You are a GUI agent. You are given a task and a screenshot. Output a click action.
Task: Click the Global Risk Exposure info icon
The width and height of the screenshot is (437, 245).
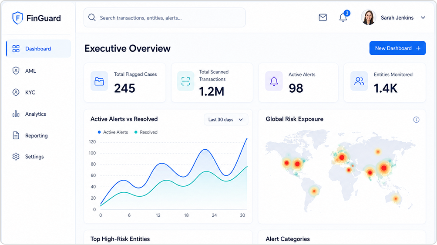coord(416,120)
